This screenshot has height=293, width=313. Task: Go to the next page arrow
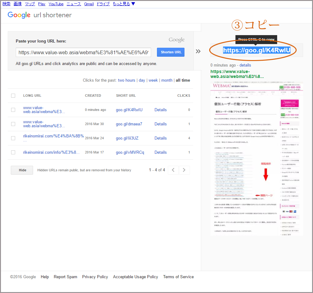[x=184, y=170]
